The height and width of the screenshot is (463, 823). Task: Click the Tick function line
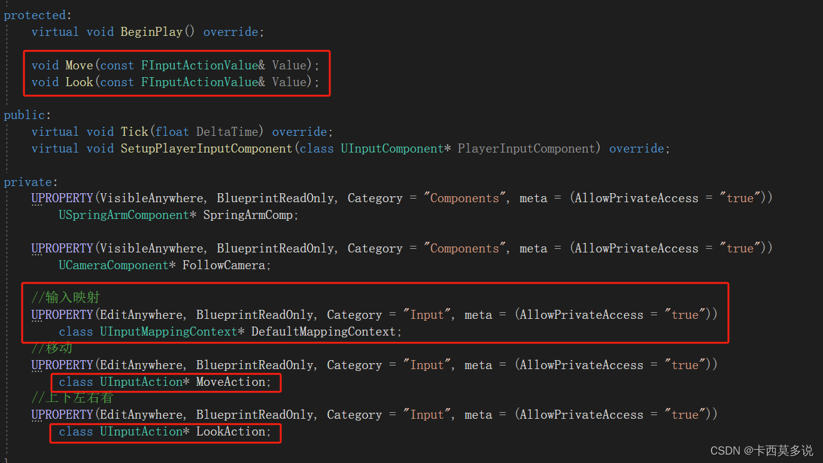click(134, 131)
